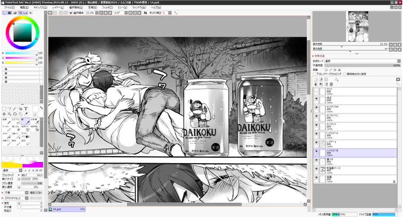Adjust the 最小サイズ min size slider
The height and width of the screenshot is (217, 403).
[x=30, y=179]
